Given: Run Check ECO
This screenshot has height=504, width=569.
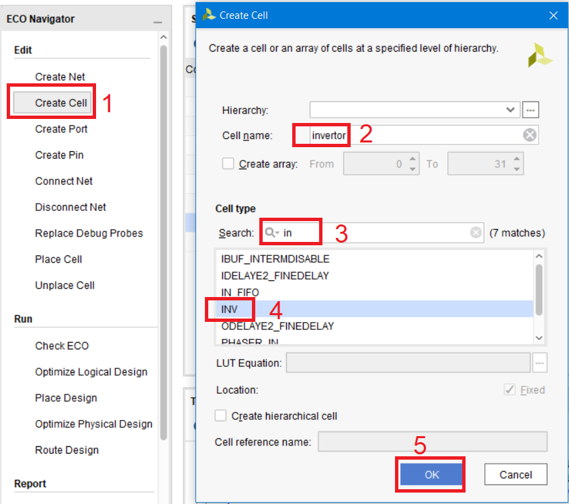Looking at the screenshot, I should click(62, 345).
